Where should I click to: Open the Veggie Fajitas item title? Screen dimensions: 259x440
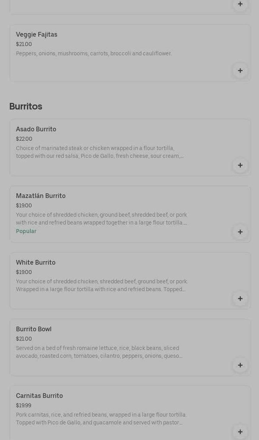37,35
